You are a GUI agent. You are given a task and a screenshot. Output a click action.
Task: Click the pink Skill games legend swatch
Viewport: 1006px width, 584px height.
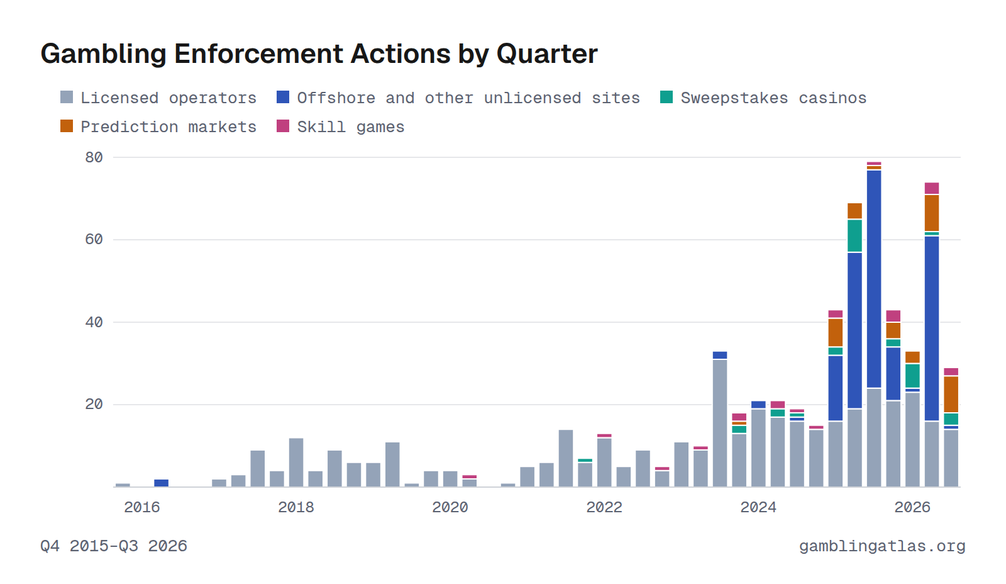(x=283, y=126)
